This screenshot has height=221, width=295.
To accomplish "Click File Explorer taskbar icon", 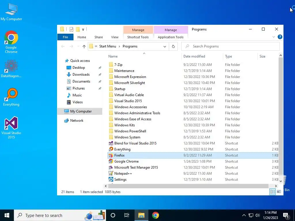I will (141, 215).
